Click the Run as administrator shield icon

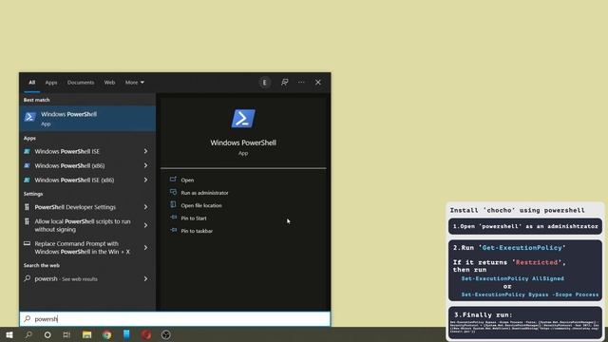(x=173, y=192)
